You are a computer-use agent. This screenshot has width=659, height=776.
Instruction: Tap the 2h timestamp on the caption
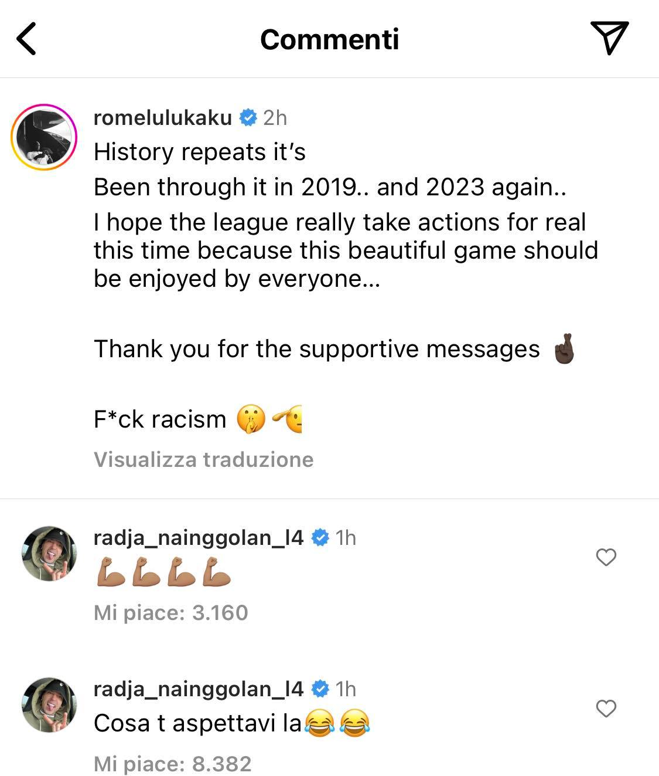275,118
